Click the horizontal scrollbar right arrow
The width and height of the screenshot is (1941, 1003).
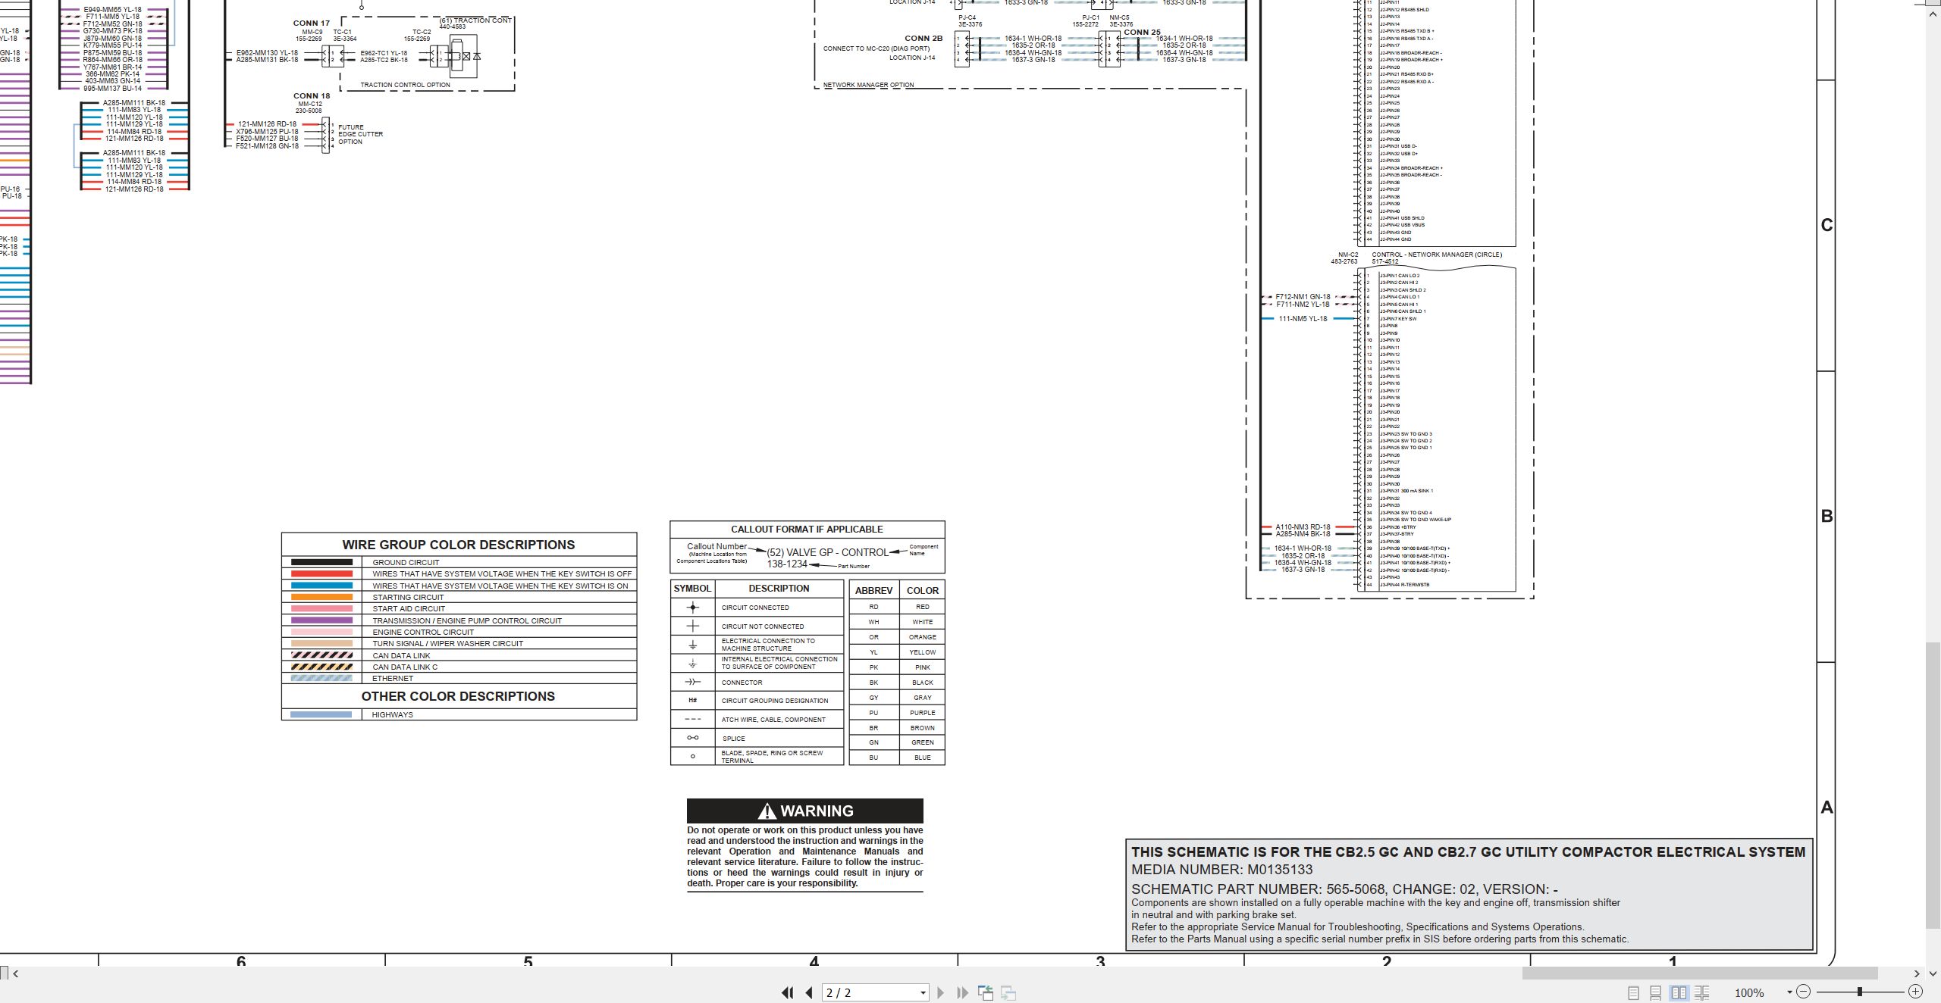1917,973
